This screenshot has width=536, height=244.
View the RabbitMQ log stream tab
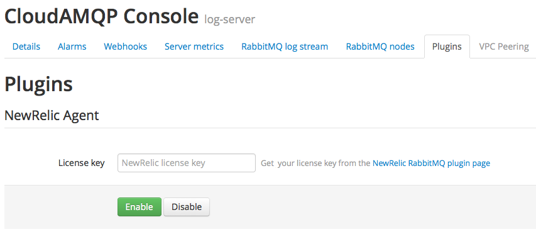click(285, 47)
